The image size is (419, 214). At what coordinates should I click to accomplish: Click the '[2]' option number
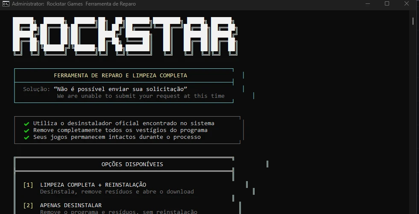pos(28,205)
